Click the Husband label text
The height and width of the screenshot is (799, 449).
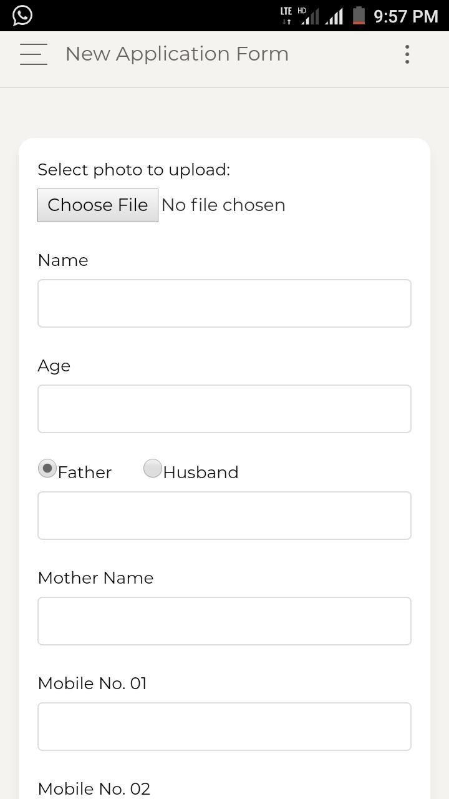coord(201,473)
